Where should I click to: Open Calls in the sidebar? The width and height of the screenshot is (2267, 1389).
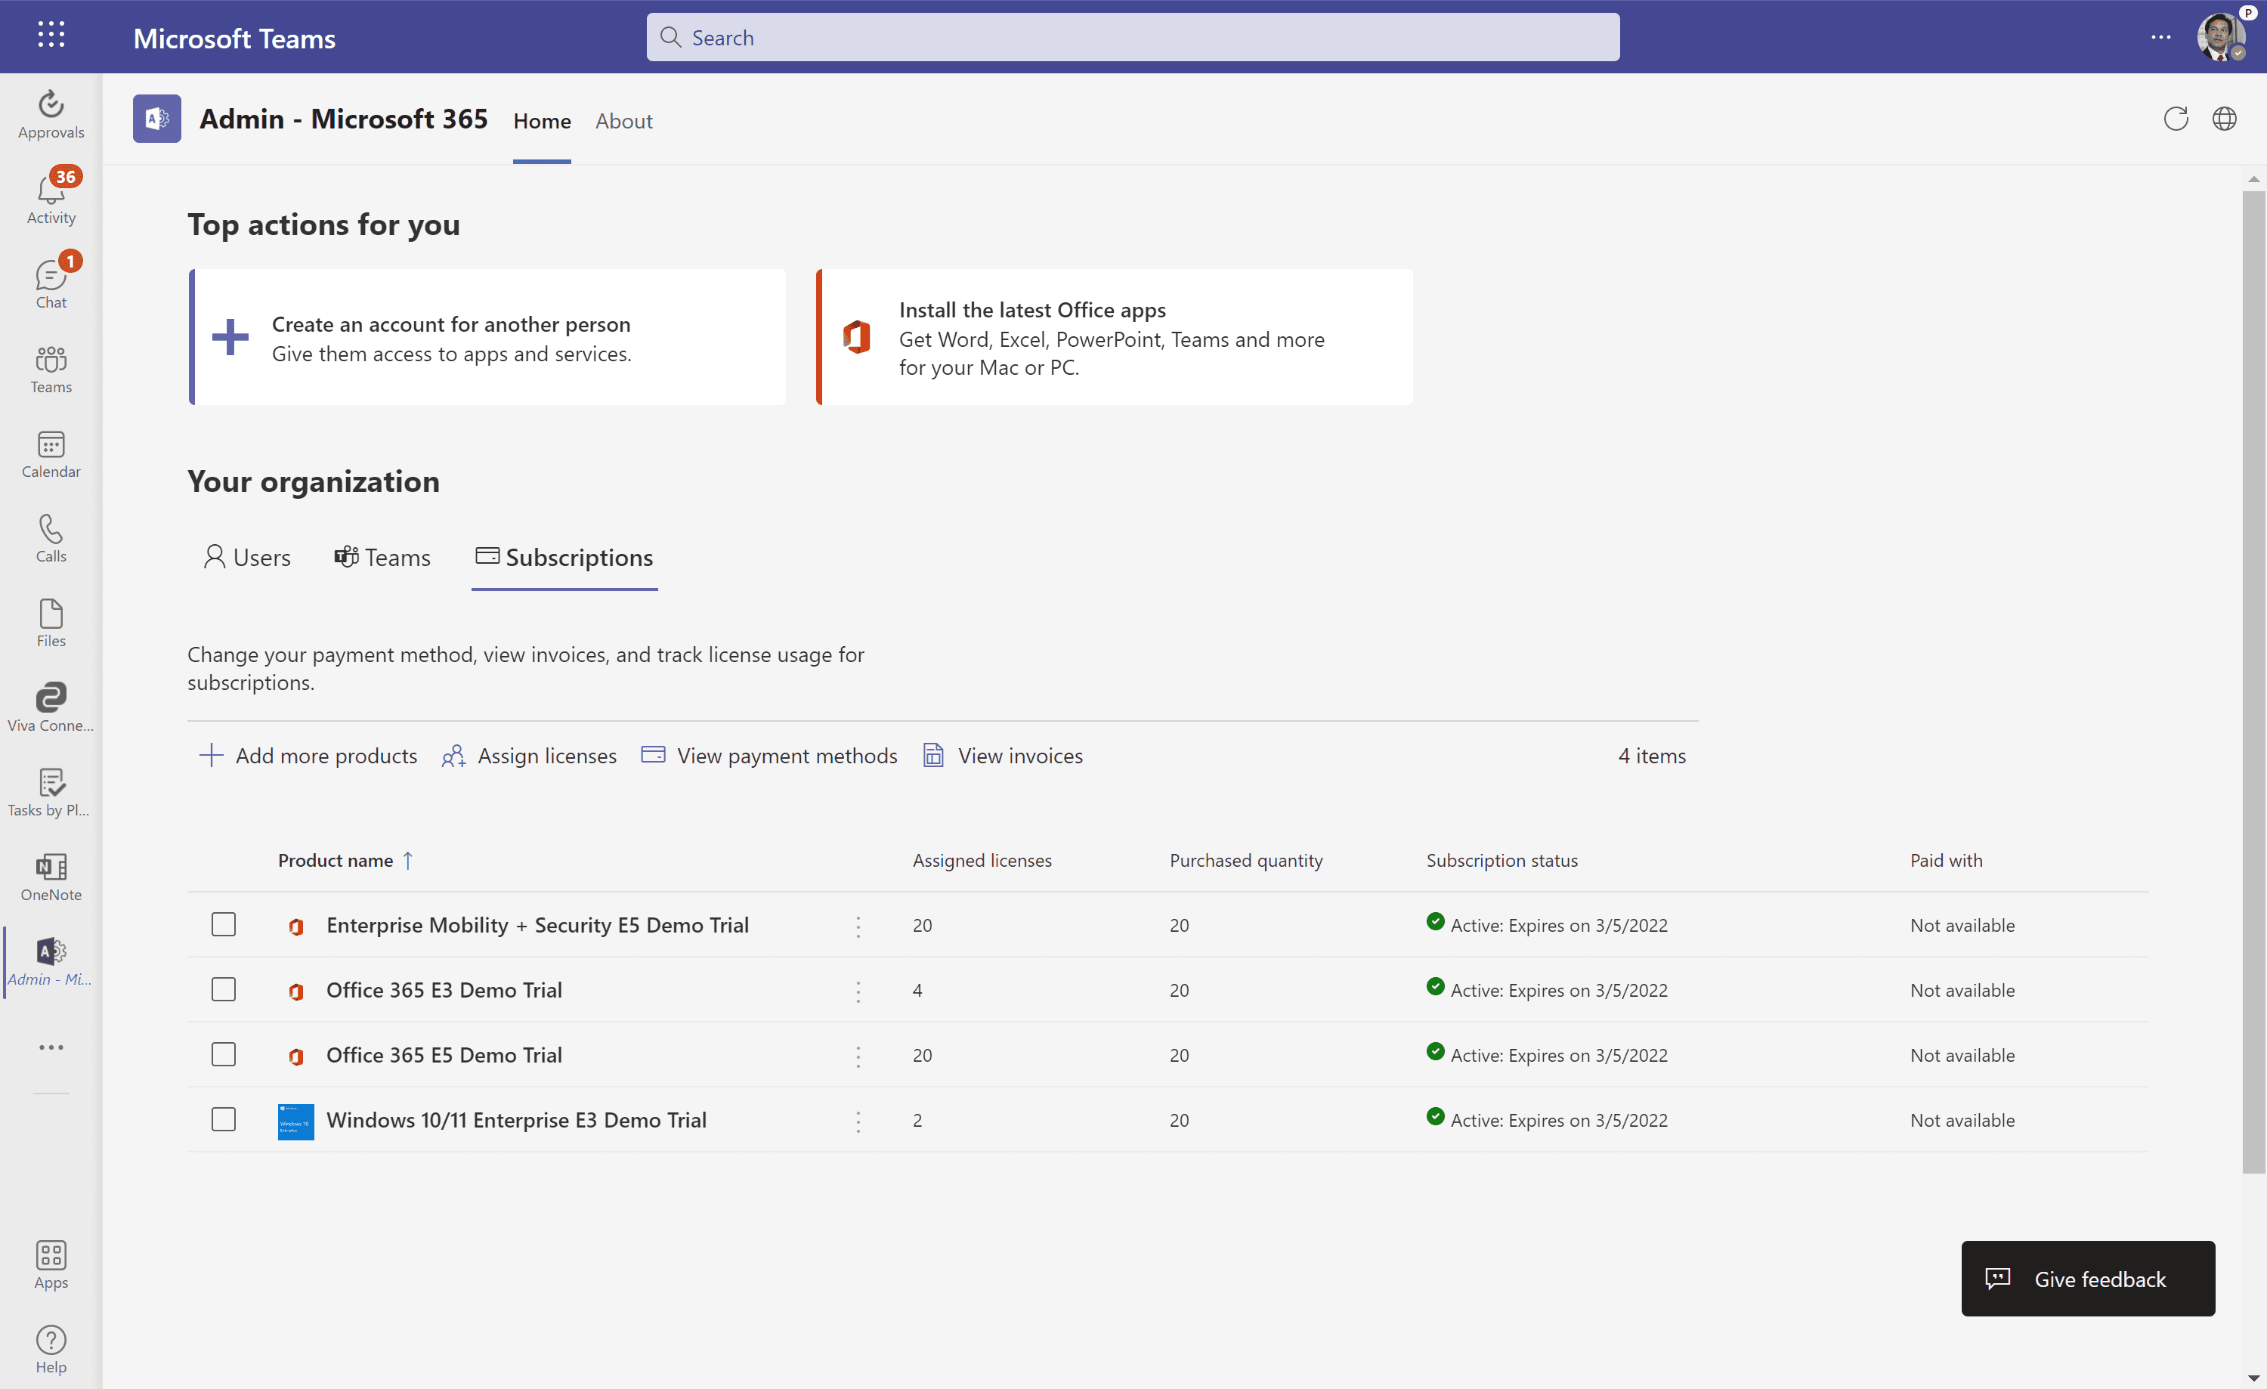point(51,537)
